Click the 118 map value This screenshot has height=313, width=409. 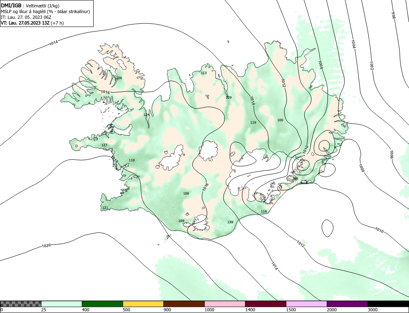pyautogui.click(x=132, y=160)
